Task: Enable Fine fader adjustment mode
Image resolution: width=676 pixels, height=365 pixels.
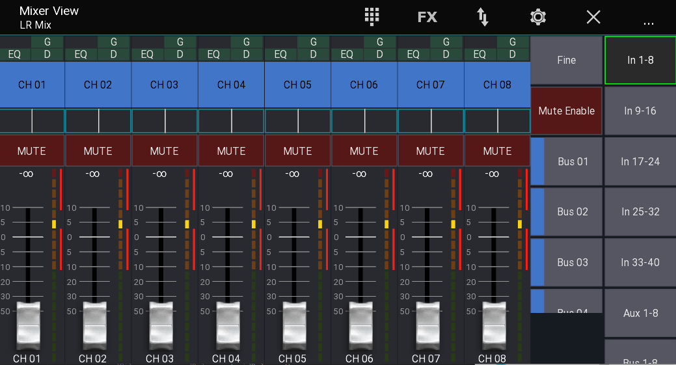Action: click(566, 60)
